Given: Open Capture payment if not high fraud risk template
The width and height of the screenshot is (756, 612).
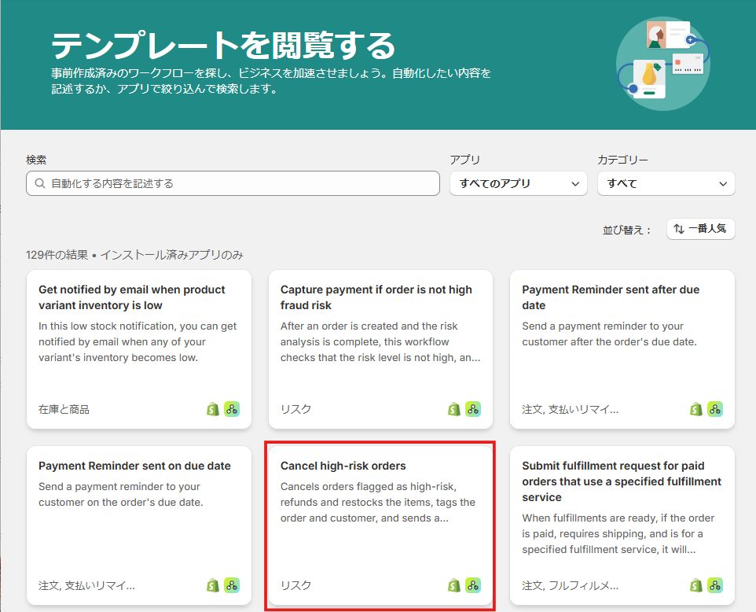Looking at the screenshot, I should [x=380, y=349].
